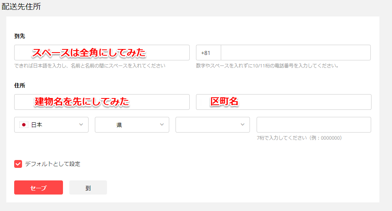Open the empty city dropdown
392x211 pixels.
[x=213, y=125]
